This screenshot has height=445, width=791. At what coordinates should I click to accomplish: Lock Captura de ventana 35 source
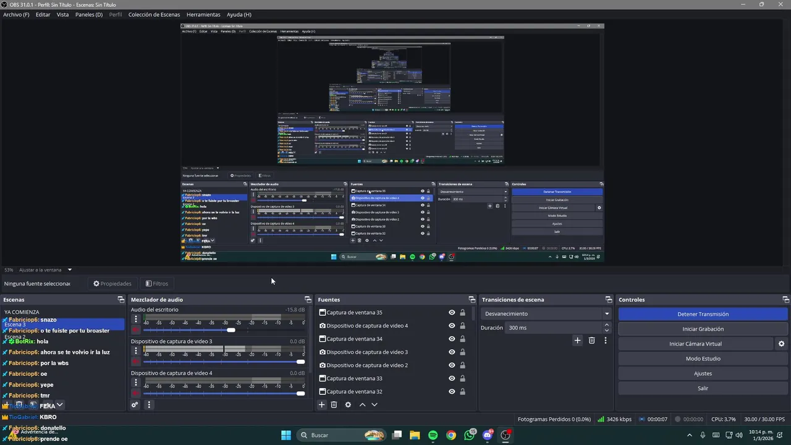point(462,313)
